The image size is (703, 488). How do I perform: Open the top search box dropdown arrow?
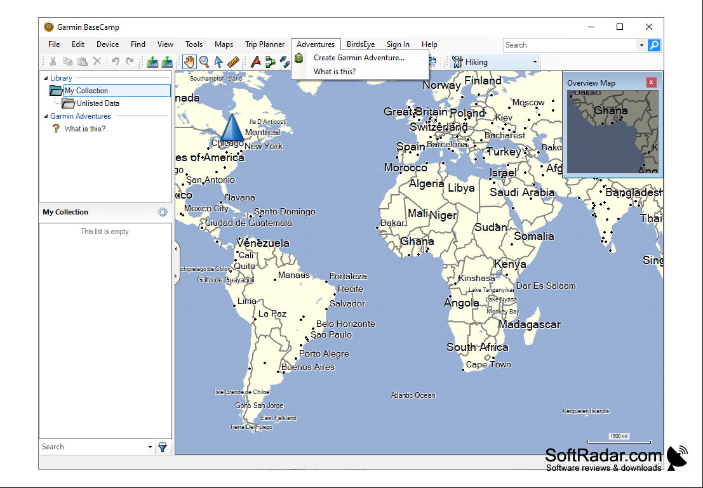[x=641, y=45]
